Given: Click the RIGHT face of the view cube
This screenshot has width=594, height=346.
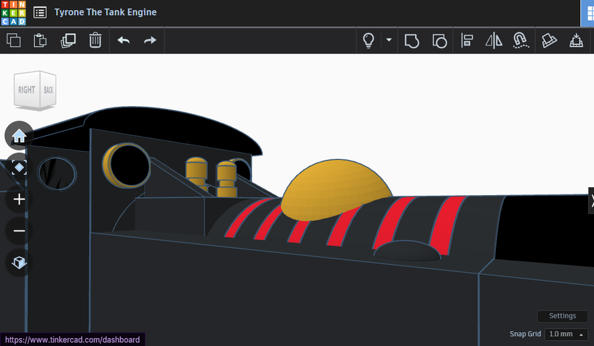Looking at the screenshot, I should tap(26, 90).
